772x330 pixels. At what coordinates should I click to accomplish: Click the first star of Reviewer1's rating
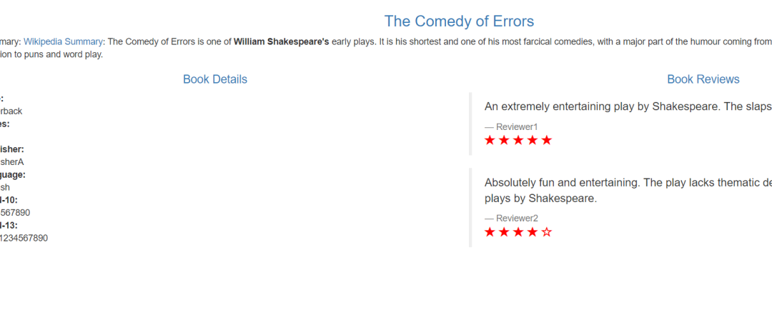490,141
